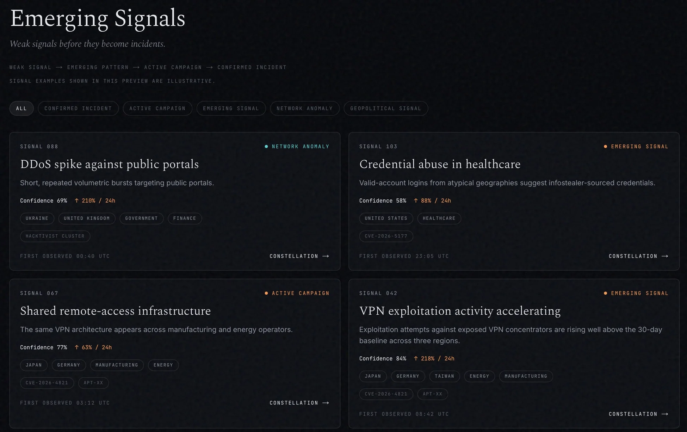This screenshot has height=432, width=687.
Task: Select the ALL filter pill
Action: (21, 109)
